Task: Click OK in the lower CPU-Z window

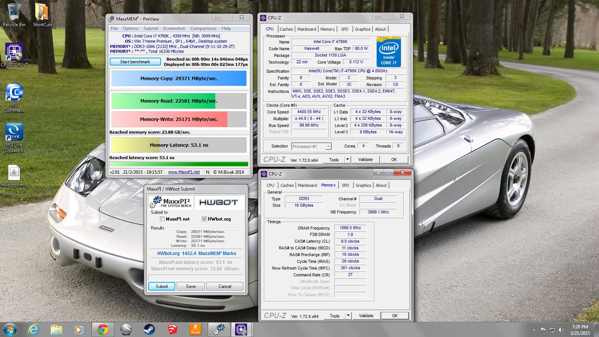Action: (x=395, y=316)
